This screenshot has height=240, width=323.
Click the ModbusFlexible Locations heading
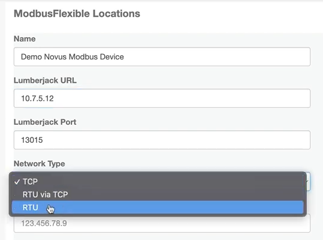coord(77,14)
